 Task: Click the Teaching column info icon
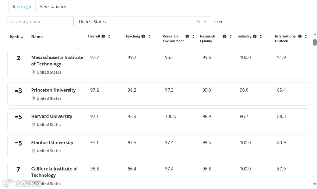pos(143,36)
